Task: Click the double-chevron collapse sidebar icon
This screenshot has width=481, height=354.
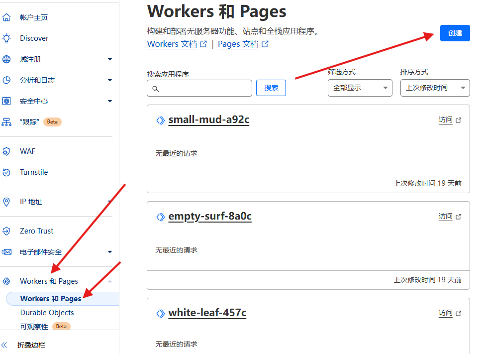Action: pos(4,345)
